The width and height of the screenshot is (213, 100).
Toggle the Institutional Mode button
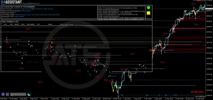pyautogui.click(x=18, y=94)
